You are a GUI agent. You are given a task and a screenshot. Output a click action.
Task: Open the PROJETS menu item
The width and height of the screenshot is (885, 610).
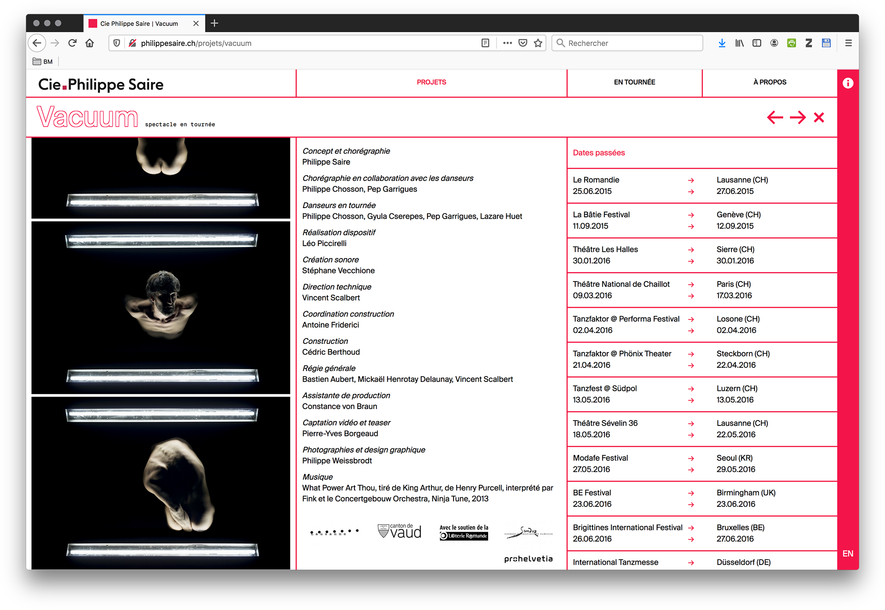point(431,82)
